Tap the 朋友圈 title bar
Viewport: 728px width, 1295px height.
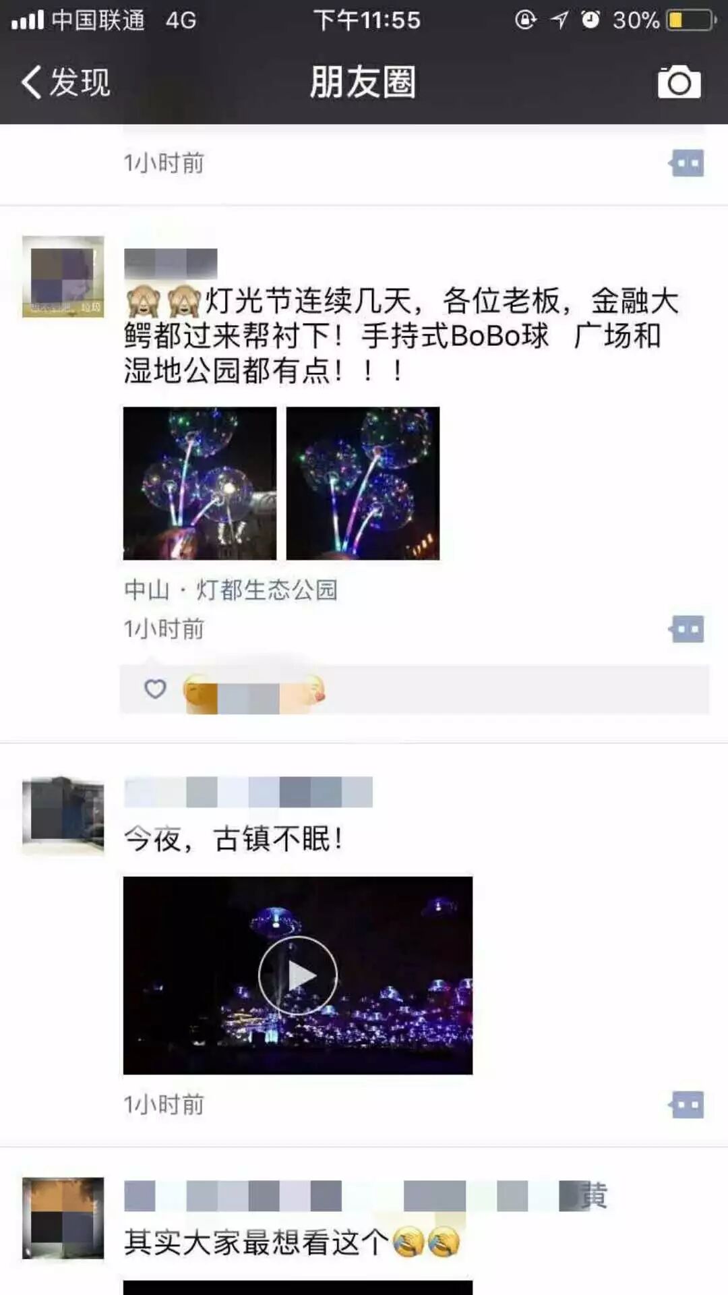(x=363, y=82)
